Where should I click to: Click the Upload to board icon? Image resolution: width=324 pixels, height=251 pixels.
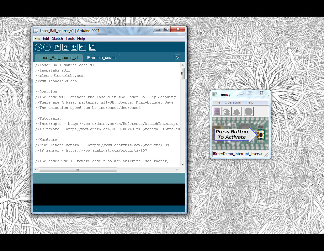coord(83,47)
